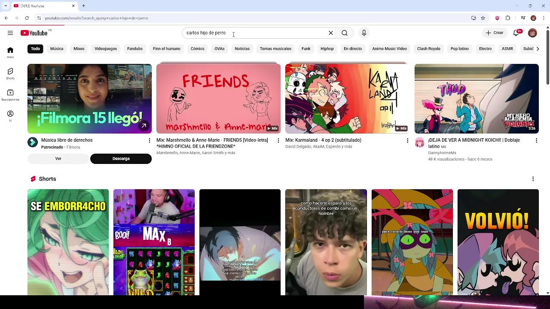Screen dimensions: 550x309
Task: Open Inicio in the left sidebar
Action: pos(10,52)
